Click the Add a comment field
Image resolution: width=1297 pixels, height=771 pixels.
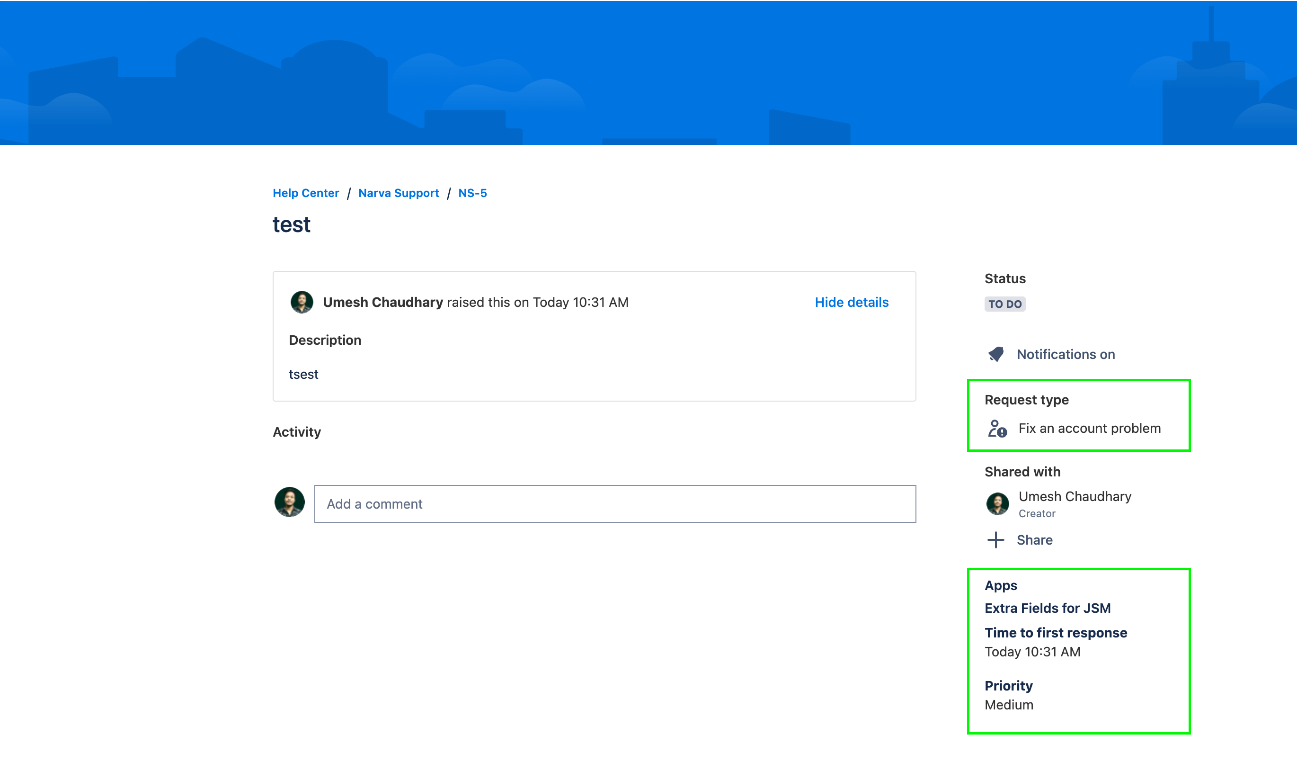615,504
